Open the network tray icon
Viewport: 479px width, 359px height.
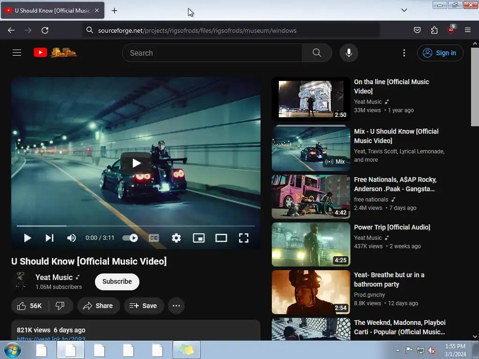[421, 350]
